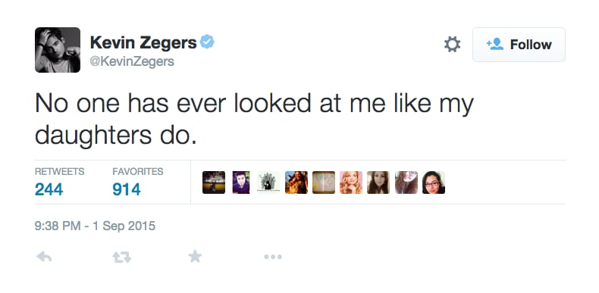Follow Kevin Zegers

click(x=519, y=45)
